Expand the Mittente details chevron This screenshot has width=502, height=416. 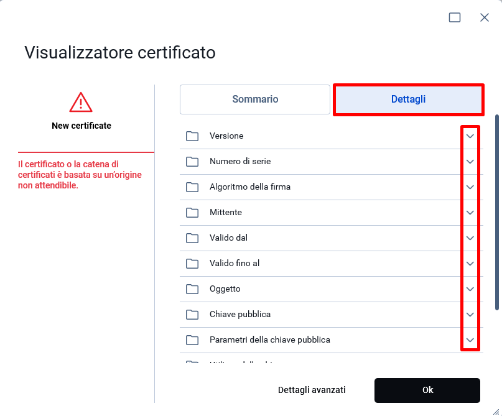point(470,213)
